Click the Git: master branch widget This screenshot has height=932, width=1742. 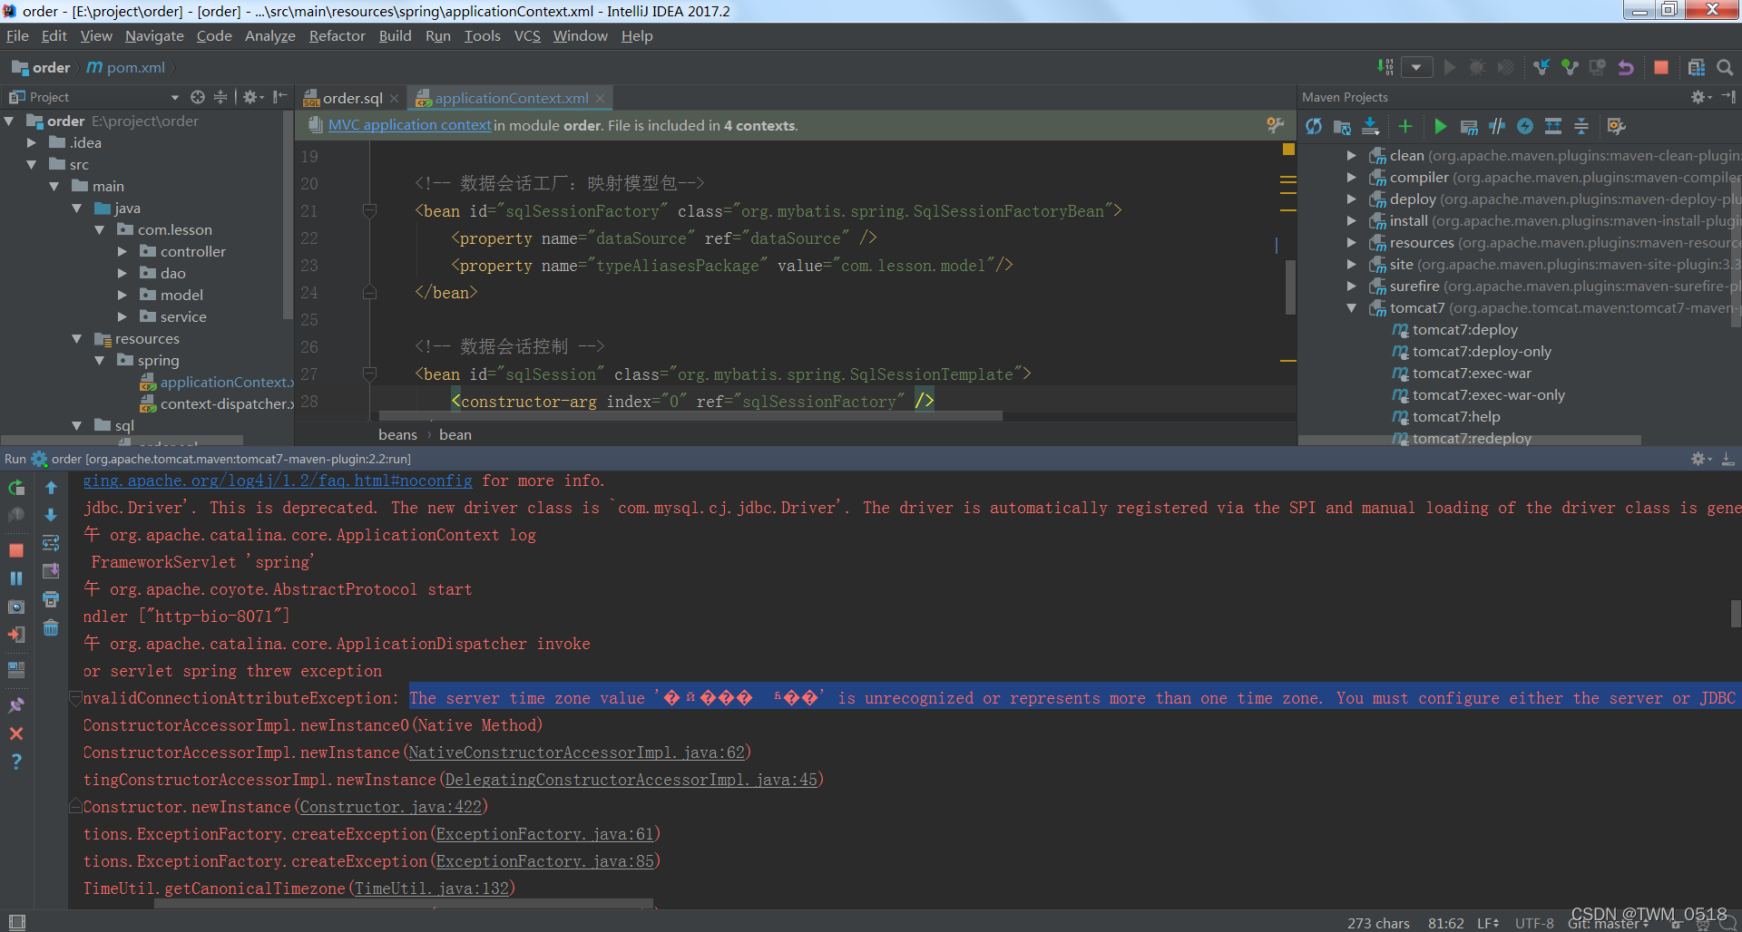click(x=1608, y=923)
